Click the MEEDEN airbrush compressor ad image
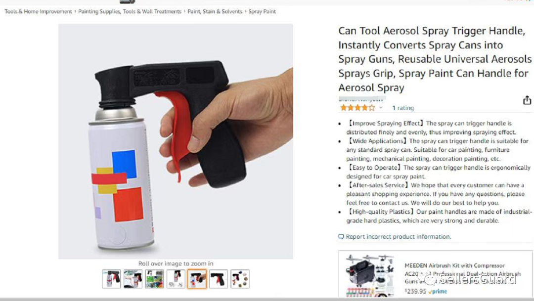Image resolution: width=534 pixels, height=301 pixels. click(369, 276)
